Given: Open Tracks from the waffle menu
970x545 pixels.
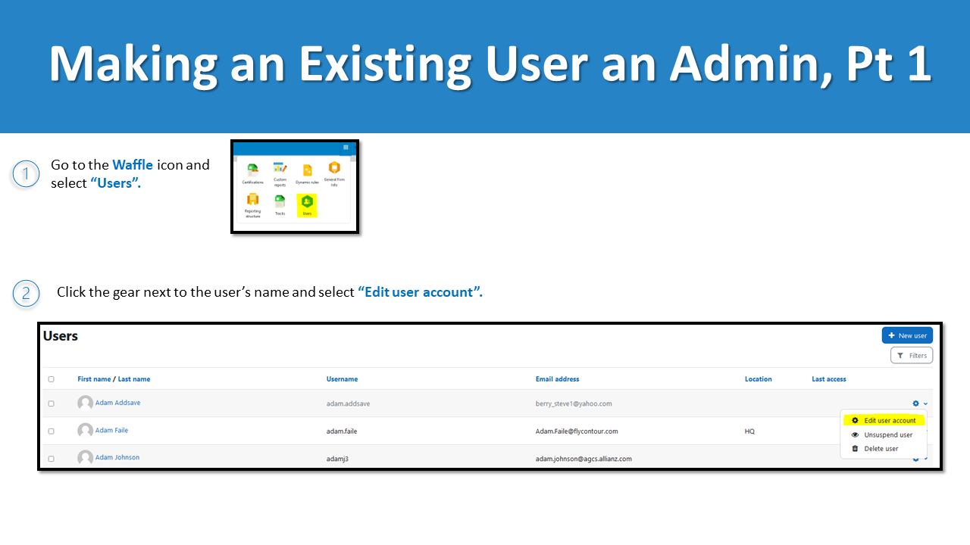Looking at the screenshot, I should coord(280,200).
